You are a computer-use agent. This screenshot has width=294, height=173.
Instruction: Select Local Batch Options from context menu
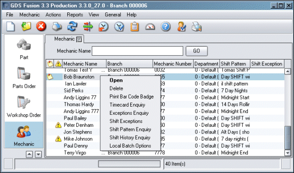click(130, 146)
